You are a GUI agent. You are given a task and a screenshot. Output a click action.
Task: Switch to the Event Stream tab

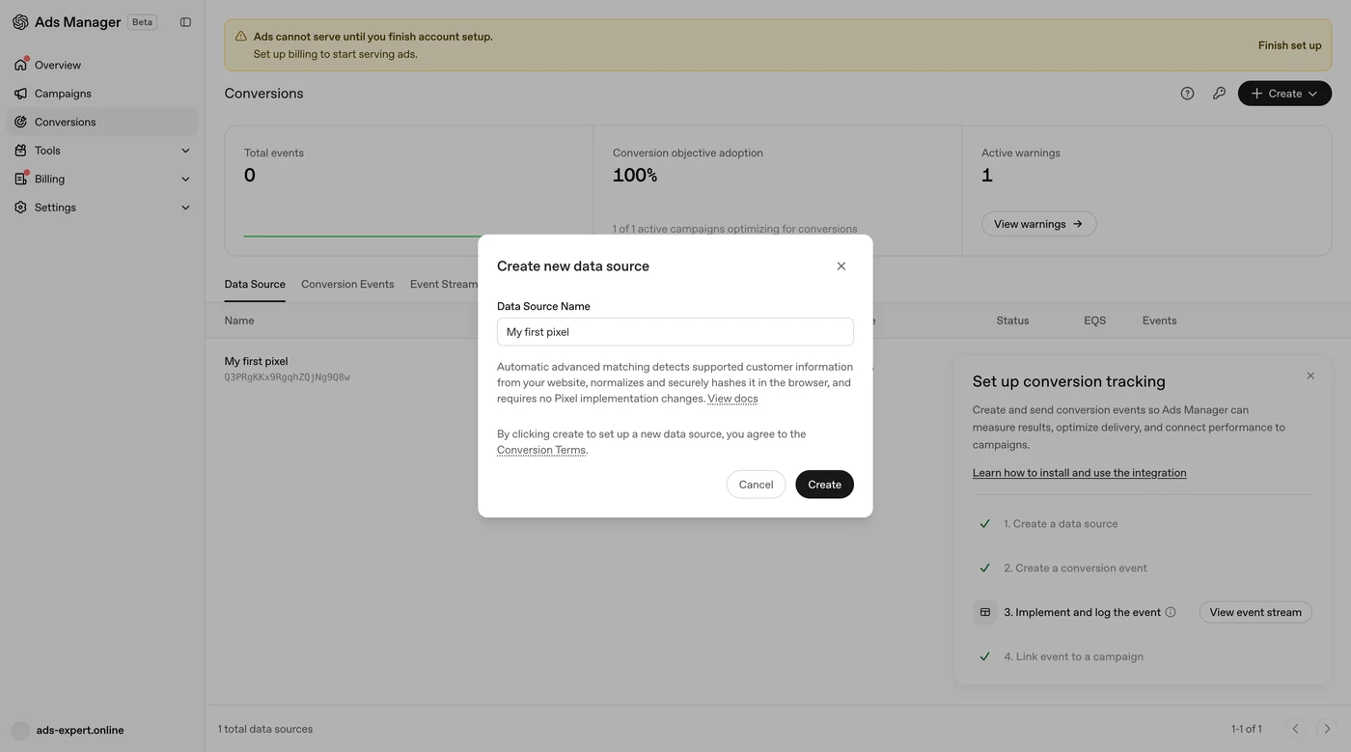pos(443,285)
